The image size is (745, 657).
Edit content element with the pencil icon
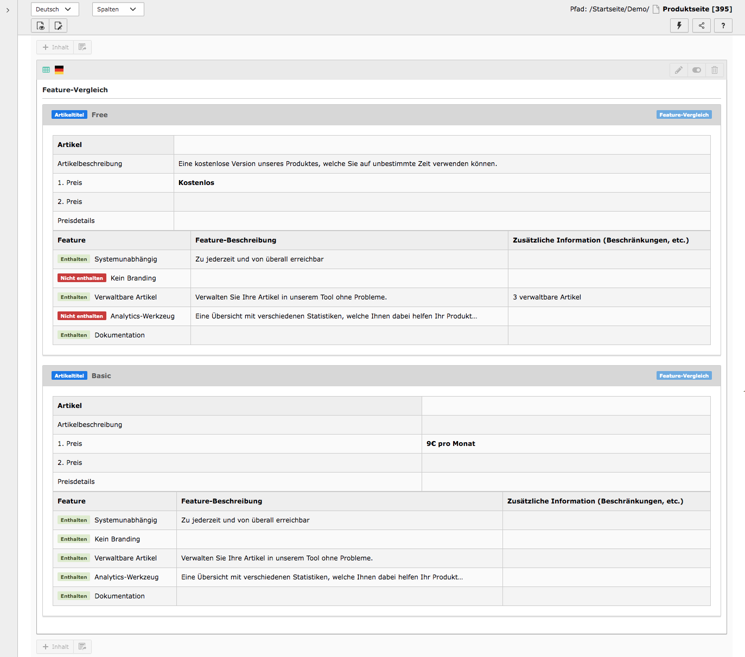tap(678, 70)
